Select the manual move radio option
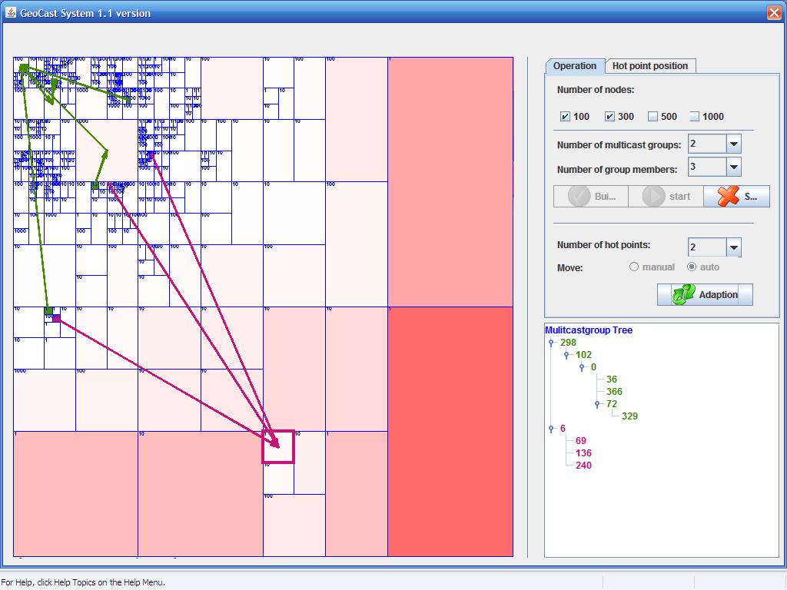The image size is (787, 590). coord(634,267)
